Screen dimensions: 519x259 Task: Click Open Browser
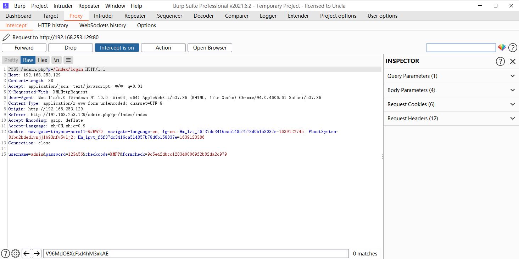click(x=210, y=47)
